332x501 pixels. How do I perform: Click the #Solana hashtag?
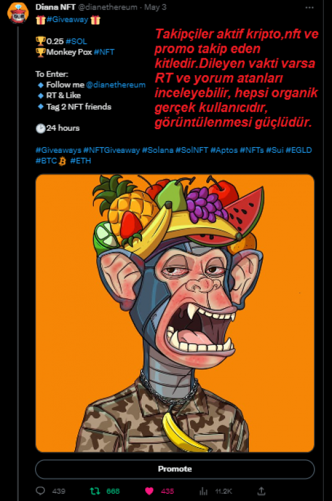coord(158,150)
